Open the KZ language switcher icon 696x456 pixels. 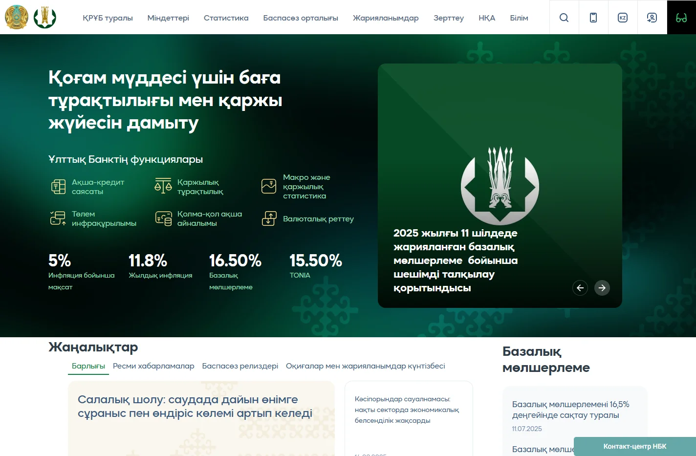623,18
